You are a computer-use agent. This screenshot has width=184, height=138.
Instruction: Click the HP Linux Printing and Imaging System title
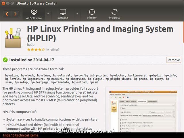(x=100, y=34)
